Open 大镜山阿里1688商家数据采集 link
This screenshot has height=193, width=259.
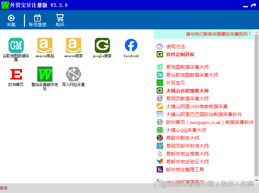pos(196,107)
